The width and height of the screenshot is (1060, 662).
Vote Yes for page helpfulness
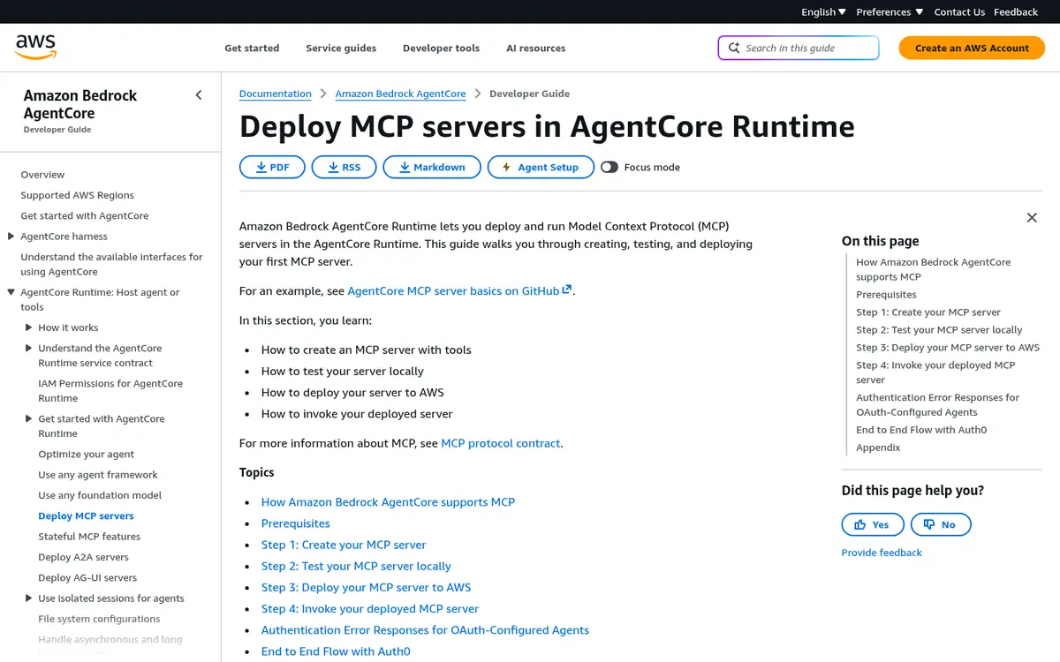(873, 524)
